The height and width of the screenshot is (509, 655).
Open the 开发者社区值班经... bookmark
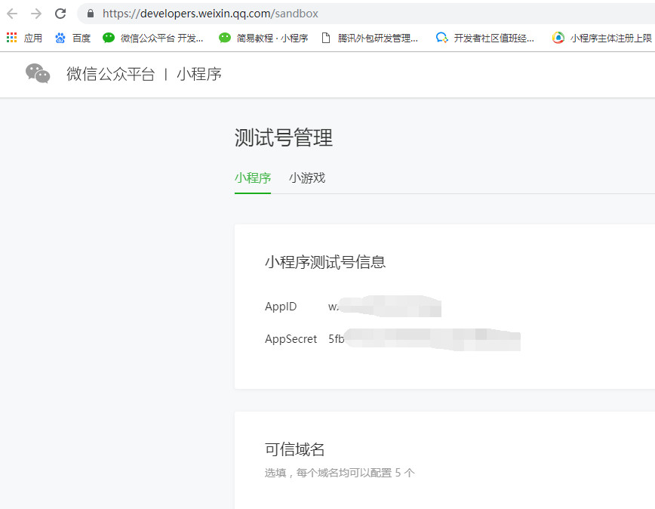[x=494, y=38]
